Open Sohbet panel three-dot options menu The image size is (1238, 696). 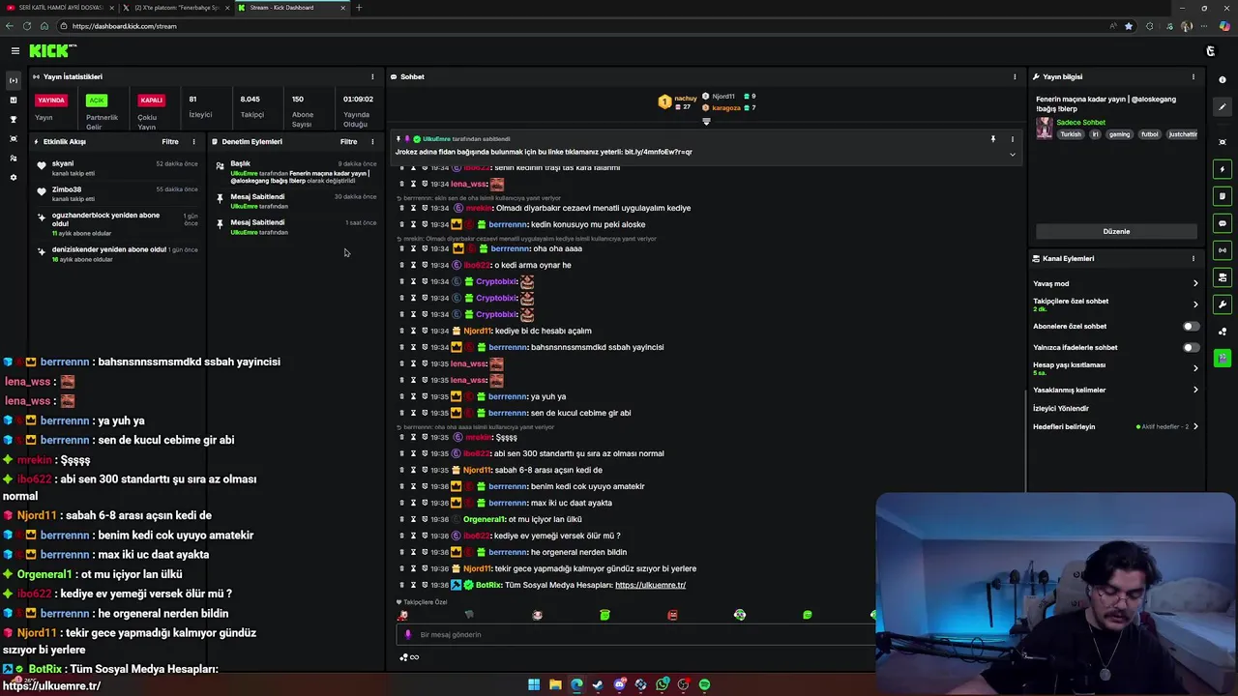[1015, 77]
